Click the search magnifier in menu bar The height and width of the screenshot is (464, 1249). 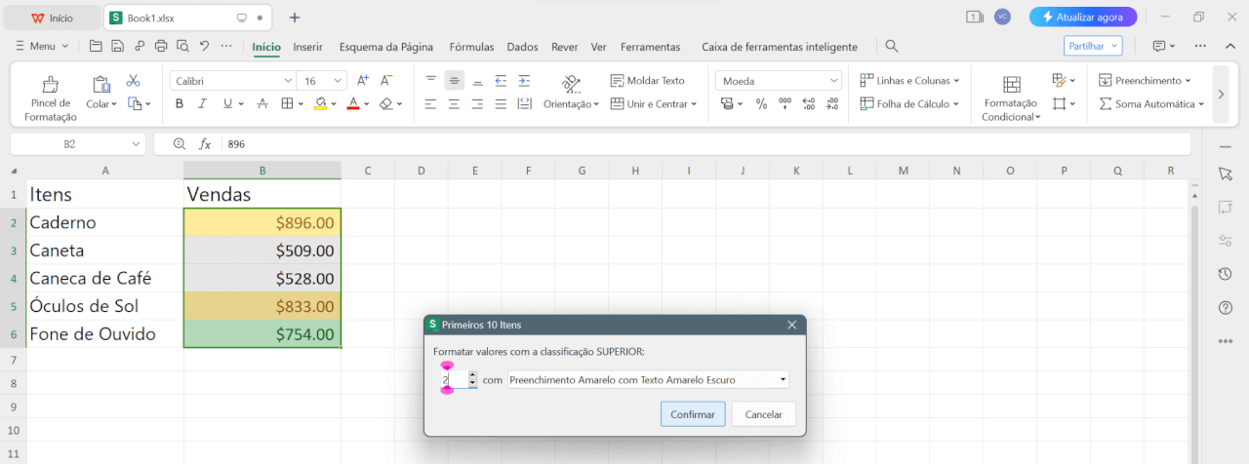[x=891, y=46]
